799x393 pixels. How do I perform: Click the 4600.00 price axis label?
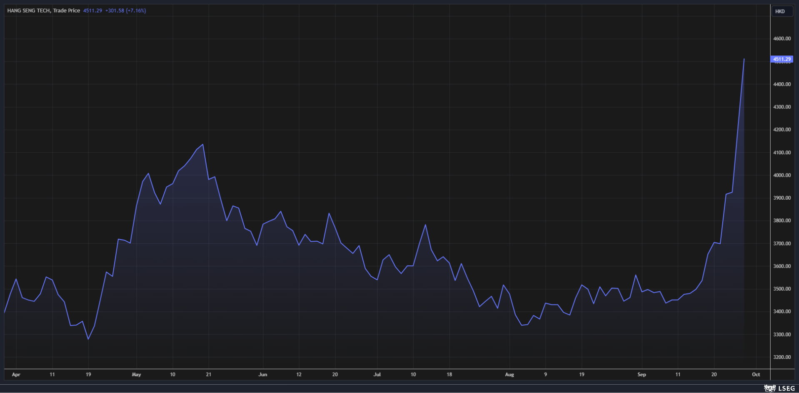782,39
